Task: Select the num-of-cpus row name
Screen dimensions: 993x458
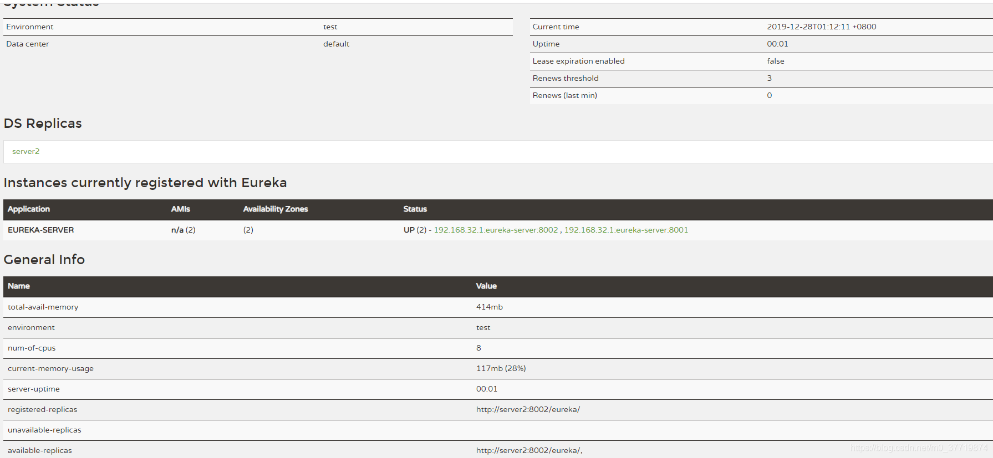Action: 32,348
